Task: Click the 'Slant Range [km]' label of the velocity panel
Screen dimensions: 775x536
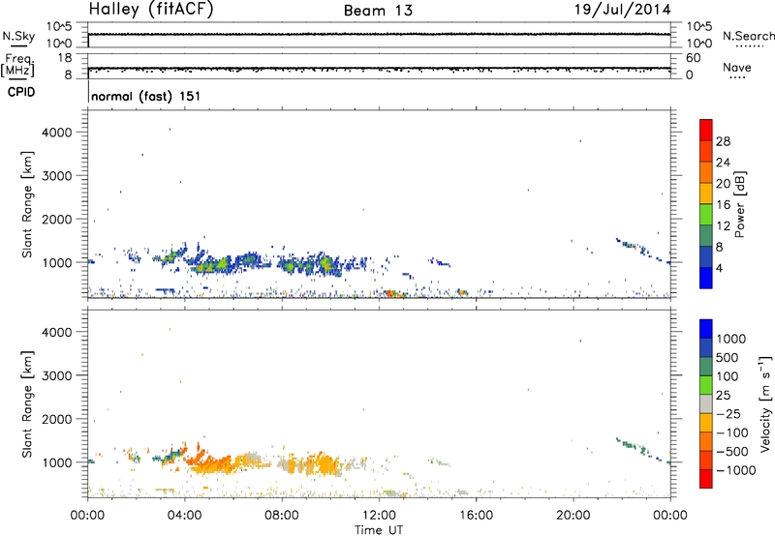Action: coord(27,404)
